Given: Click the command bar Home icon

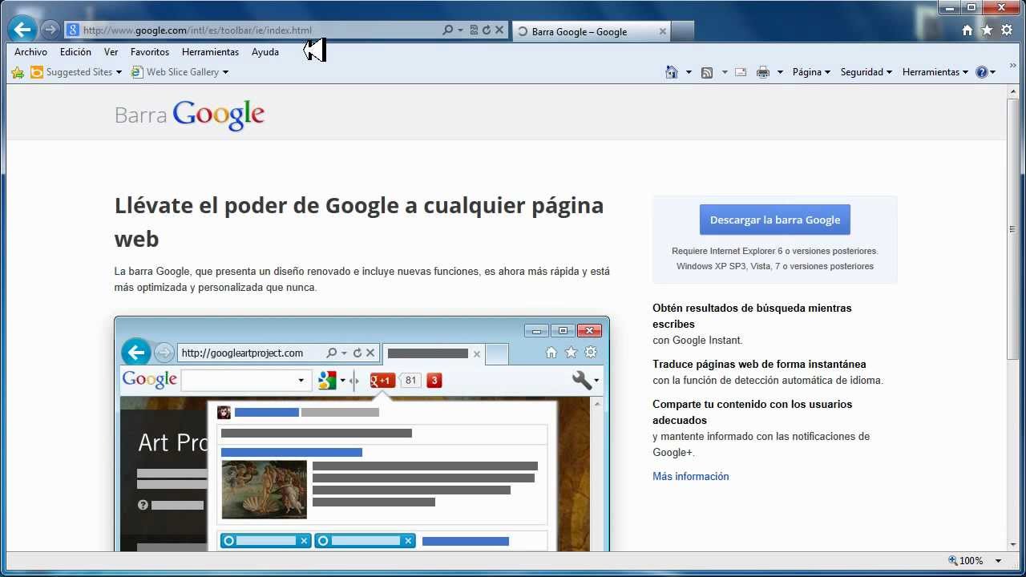Looking at the screenshot, I should [672, 72].
